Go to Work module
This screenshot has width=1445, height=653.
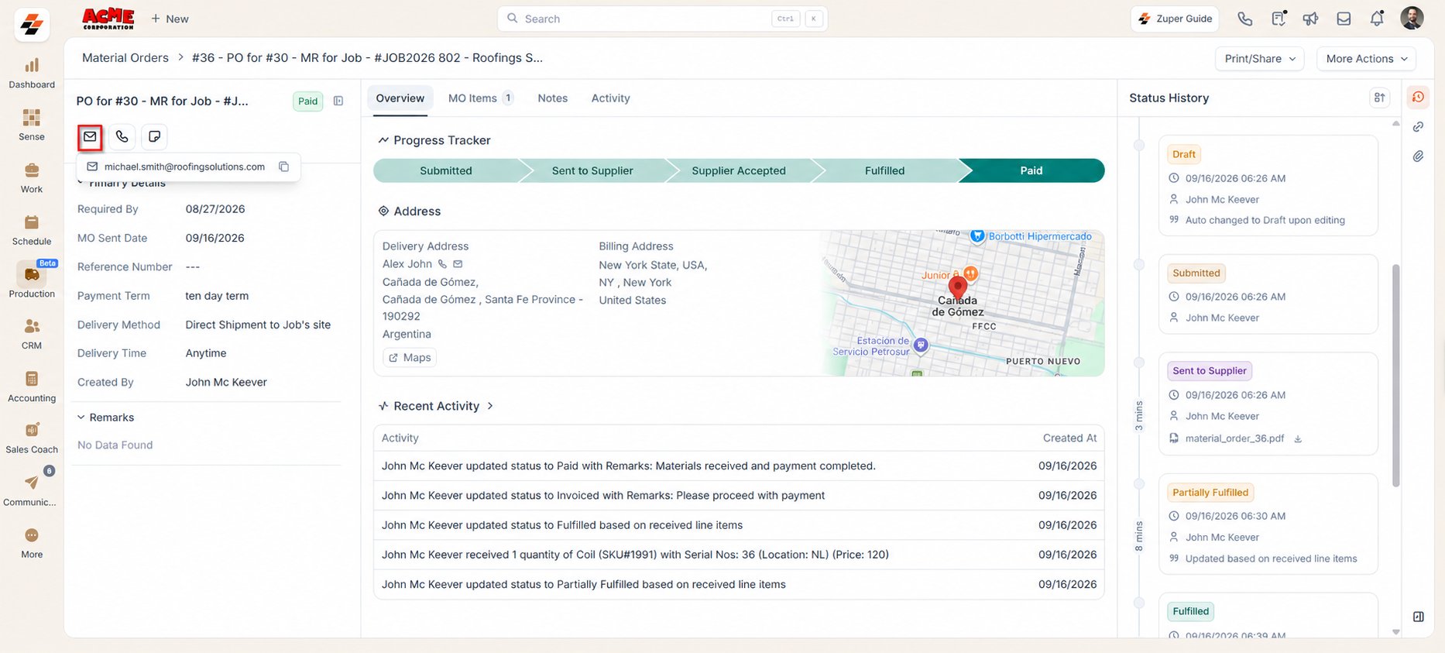point(32,178)
